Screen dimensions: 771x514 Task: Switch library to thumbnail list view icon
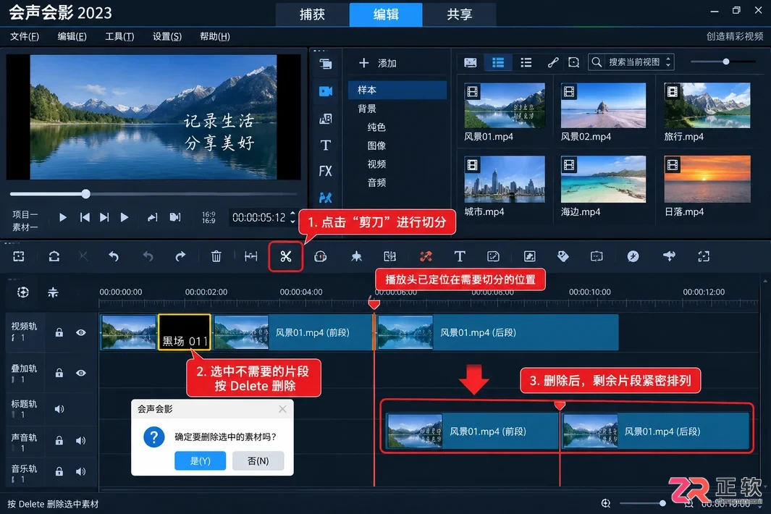click(498, 62)
